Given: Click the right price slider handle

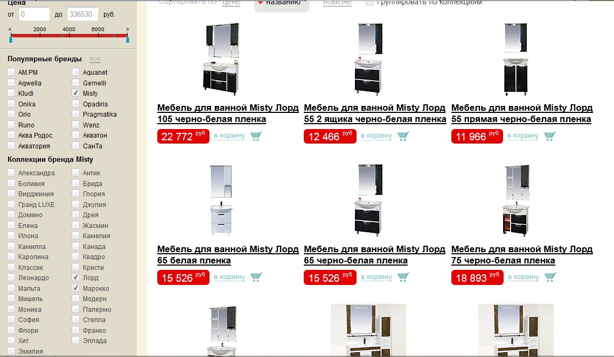Looking at the screenshot, I should click(127, 39).
